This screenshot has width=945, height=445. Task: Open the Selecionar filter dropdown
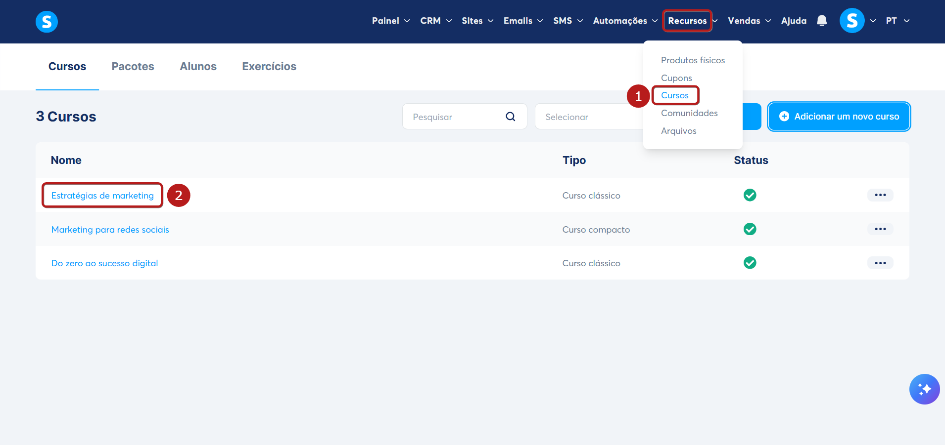(x=589, y=117)
